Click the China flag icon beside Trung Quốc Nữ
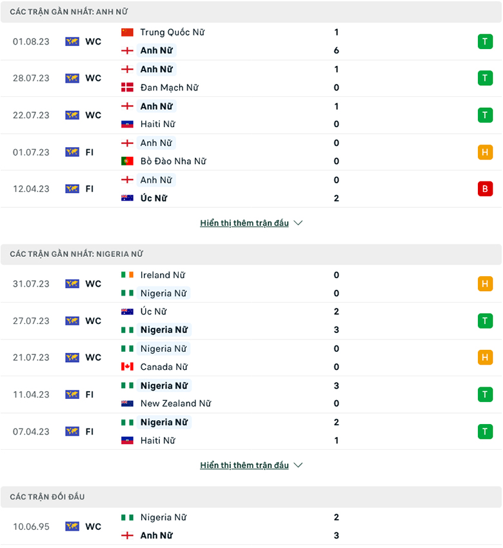The height and width of the screenshot is (548, 503). click(127, 32)
